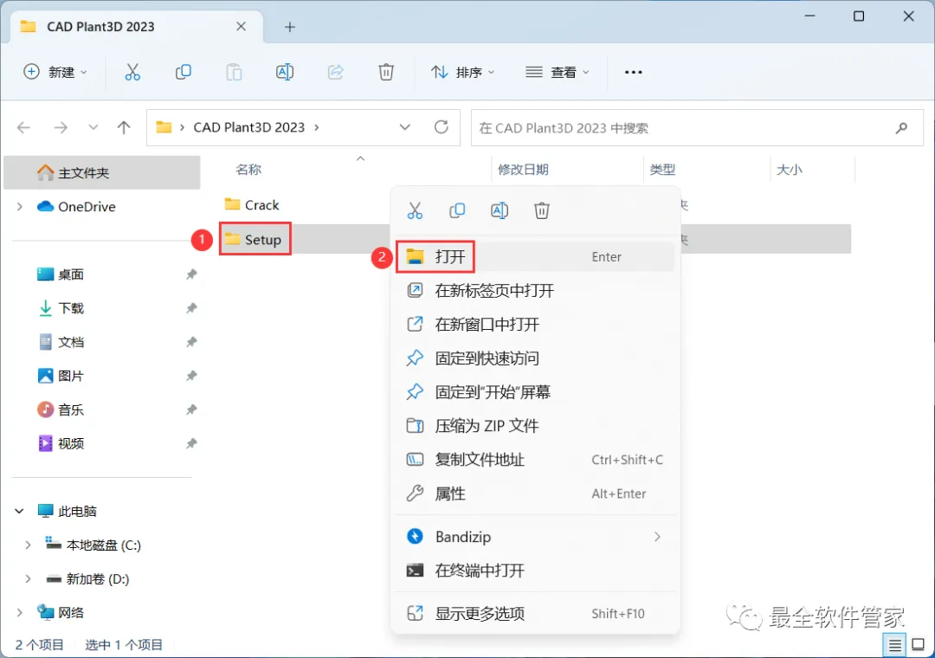Viewport: 935px width, 658px height.
Task: Click the search magnifier icon
Action: [x=901, y=127]
